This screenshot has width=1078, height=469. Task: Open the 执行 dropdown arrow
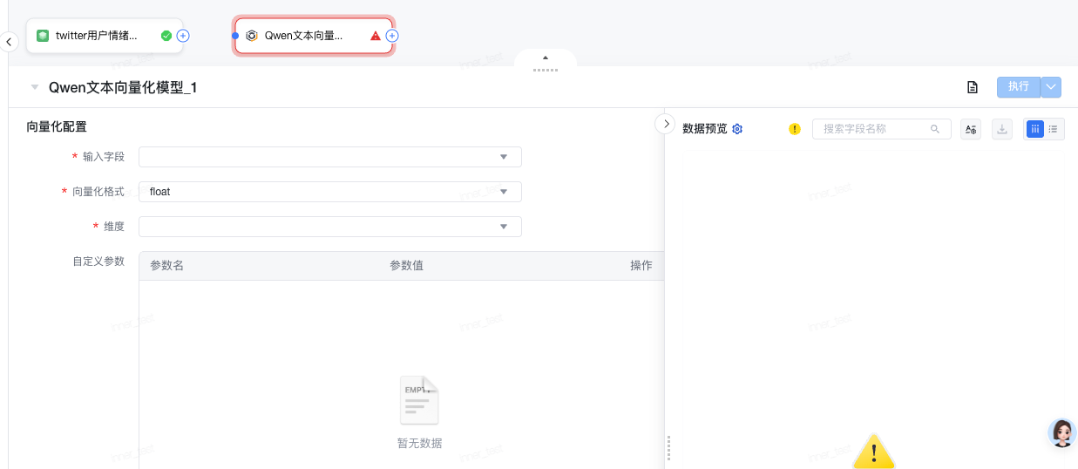click(1052, 86)
